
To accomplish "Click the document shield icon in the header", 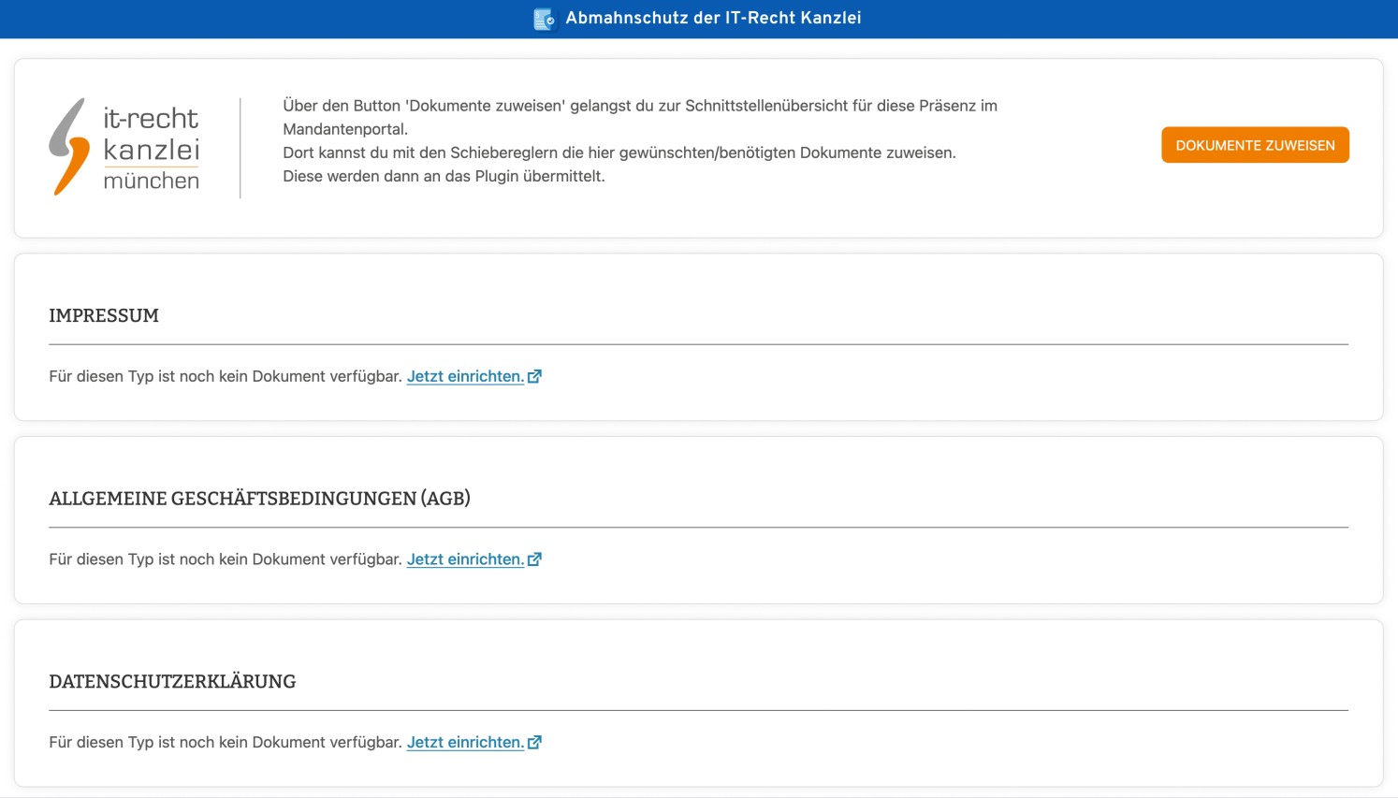I will (544, 19).
